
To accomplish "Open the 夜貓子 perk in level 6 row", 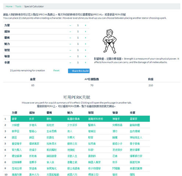I will pos(33,150).
